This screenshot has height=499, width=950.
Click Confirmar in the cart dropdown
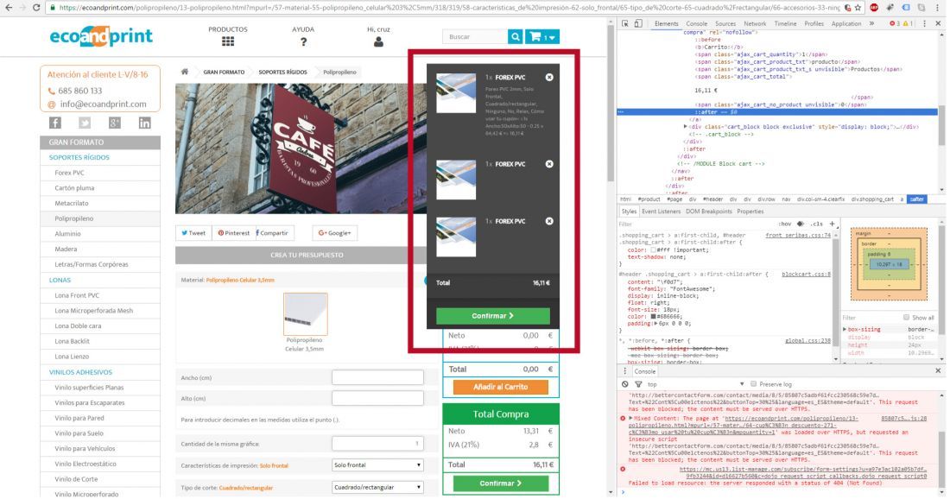[492, 315]
